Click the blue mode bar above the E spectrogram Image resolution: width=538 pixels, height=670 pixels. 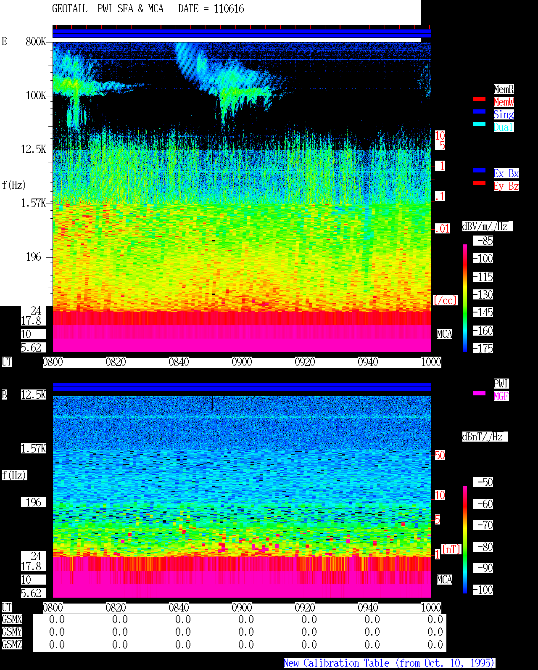coord(242,34)
